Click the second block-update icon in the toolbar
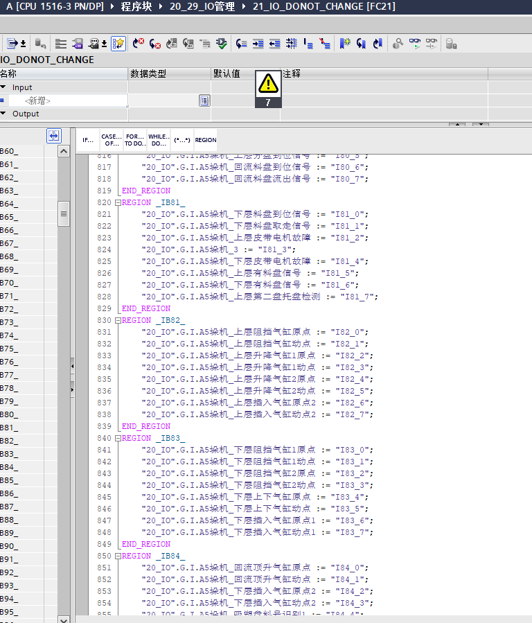Viewport: 532px width, 623px height. (x=188, y=43)
